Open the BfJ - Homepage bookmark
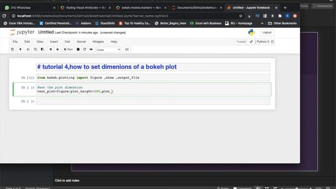 [239, 23]
